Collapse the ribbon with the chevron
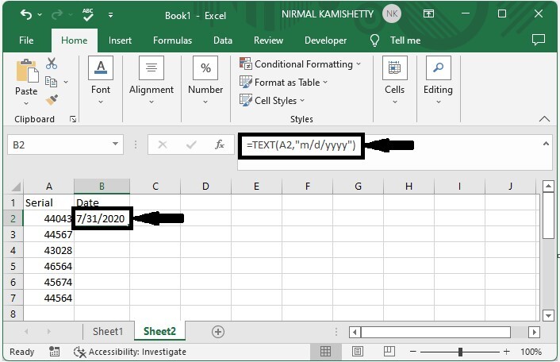Image resolution: width=560 pixels, height=362 pixels. 544,119
